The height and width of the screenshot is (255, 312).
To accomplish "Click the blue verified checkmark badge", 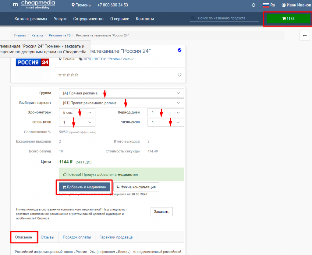I will tap(179, 50).
